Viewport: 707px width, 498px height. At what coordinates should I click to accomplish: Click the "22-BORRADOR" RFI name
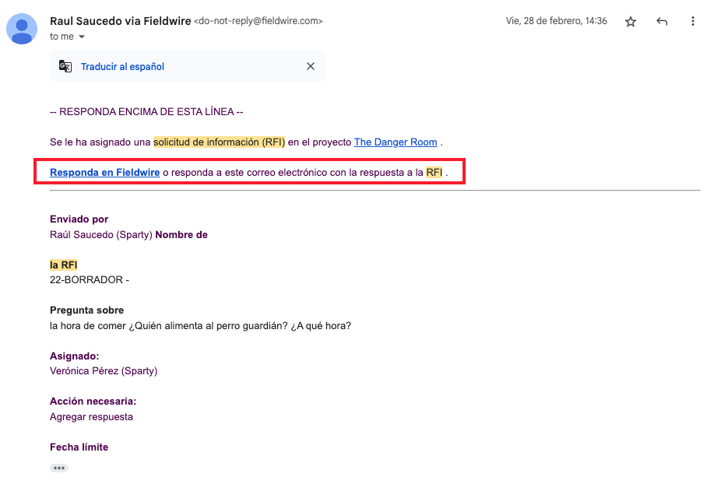pos(86,280)
